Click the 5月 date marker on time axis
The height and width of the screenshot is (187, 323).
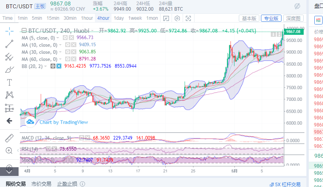234,171
